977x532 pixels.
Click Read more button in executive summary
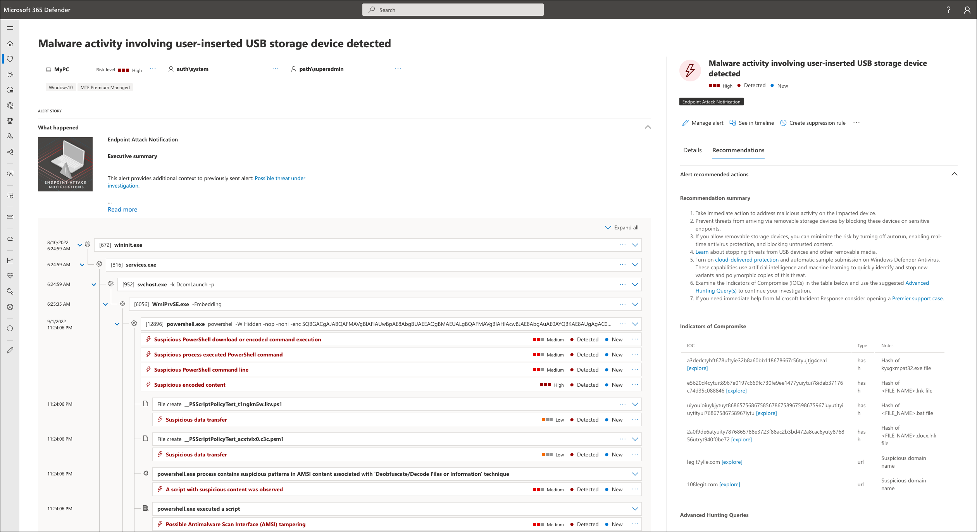[x=122, y=209]
